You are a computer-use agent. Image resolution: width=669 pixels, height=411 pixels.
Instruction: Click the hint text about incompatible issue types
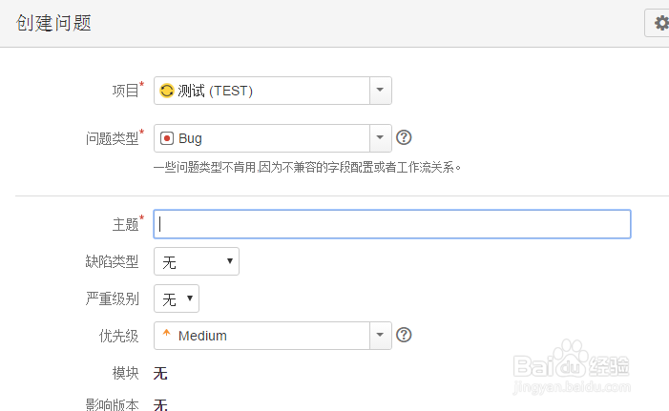(307, 167)
